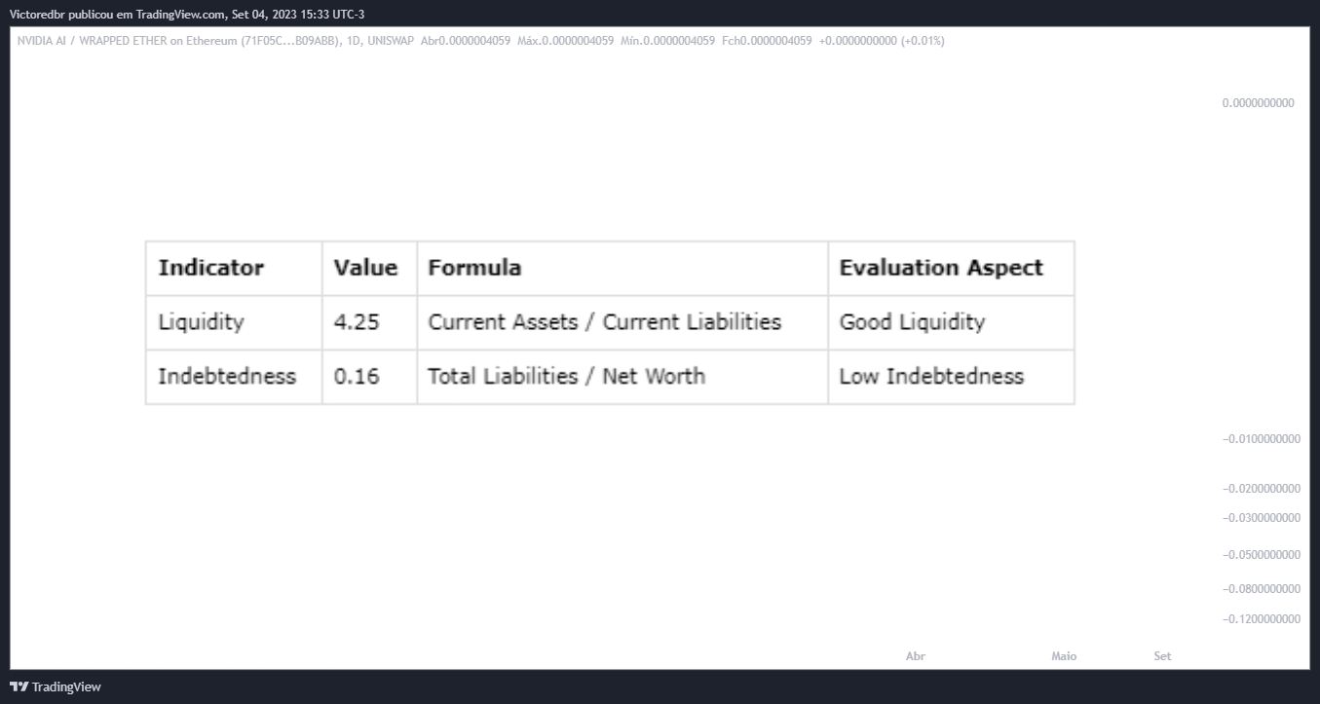
Task: Click the Set label on the time axis
Action: click(x=1162, y=656)
